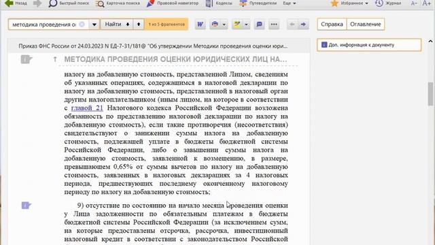
Task: Export the document to Word
Action: coord(200,24)
